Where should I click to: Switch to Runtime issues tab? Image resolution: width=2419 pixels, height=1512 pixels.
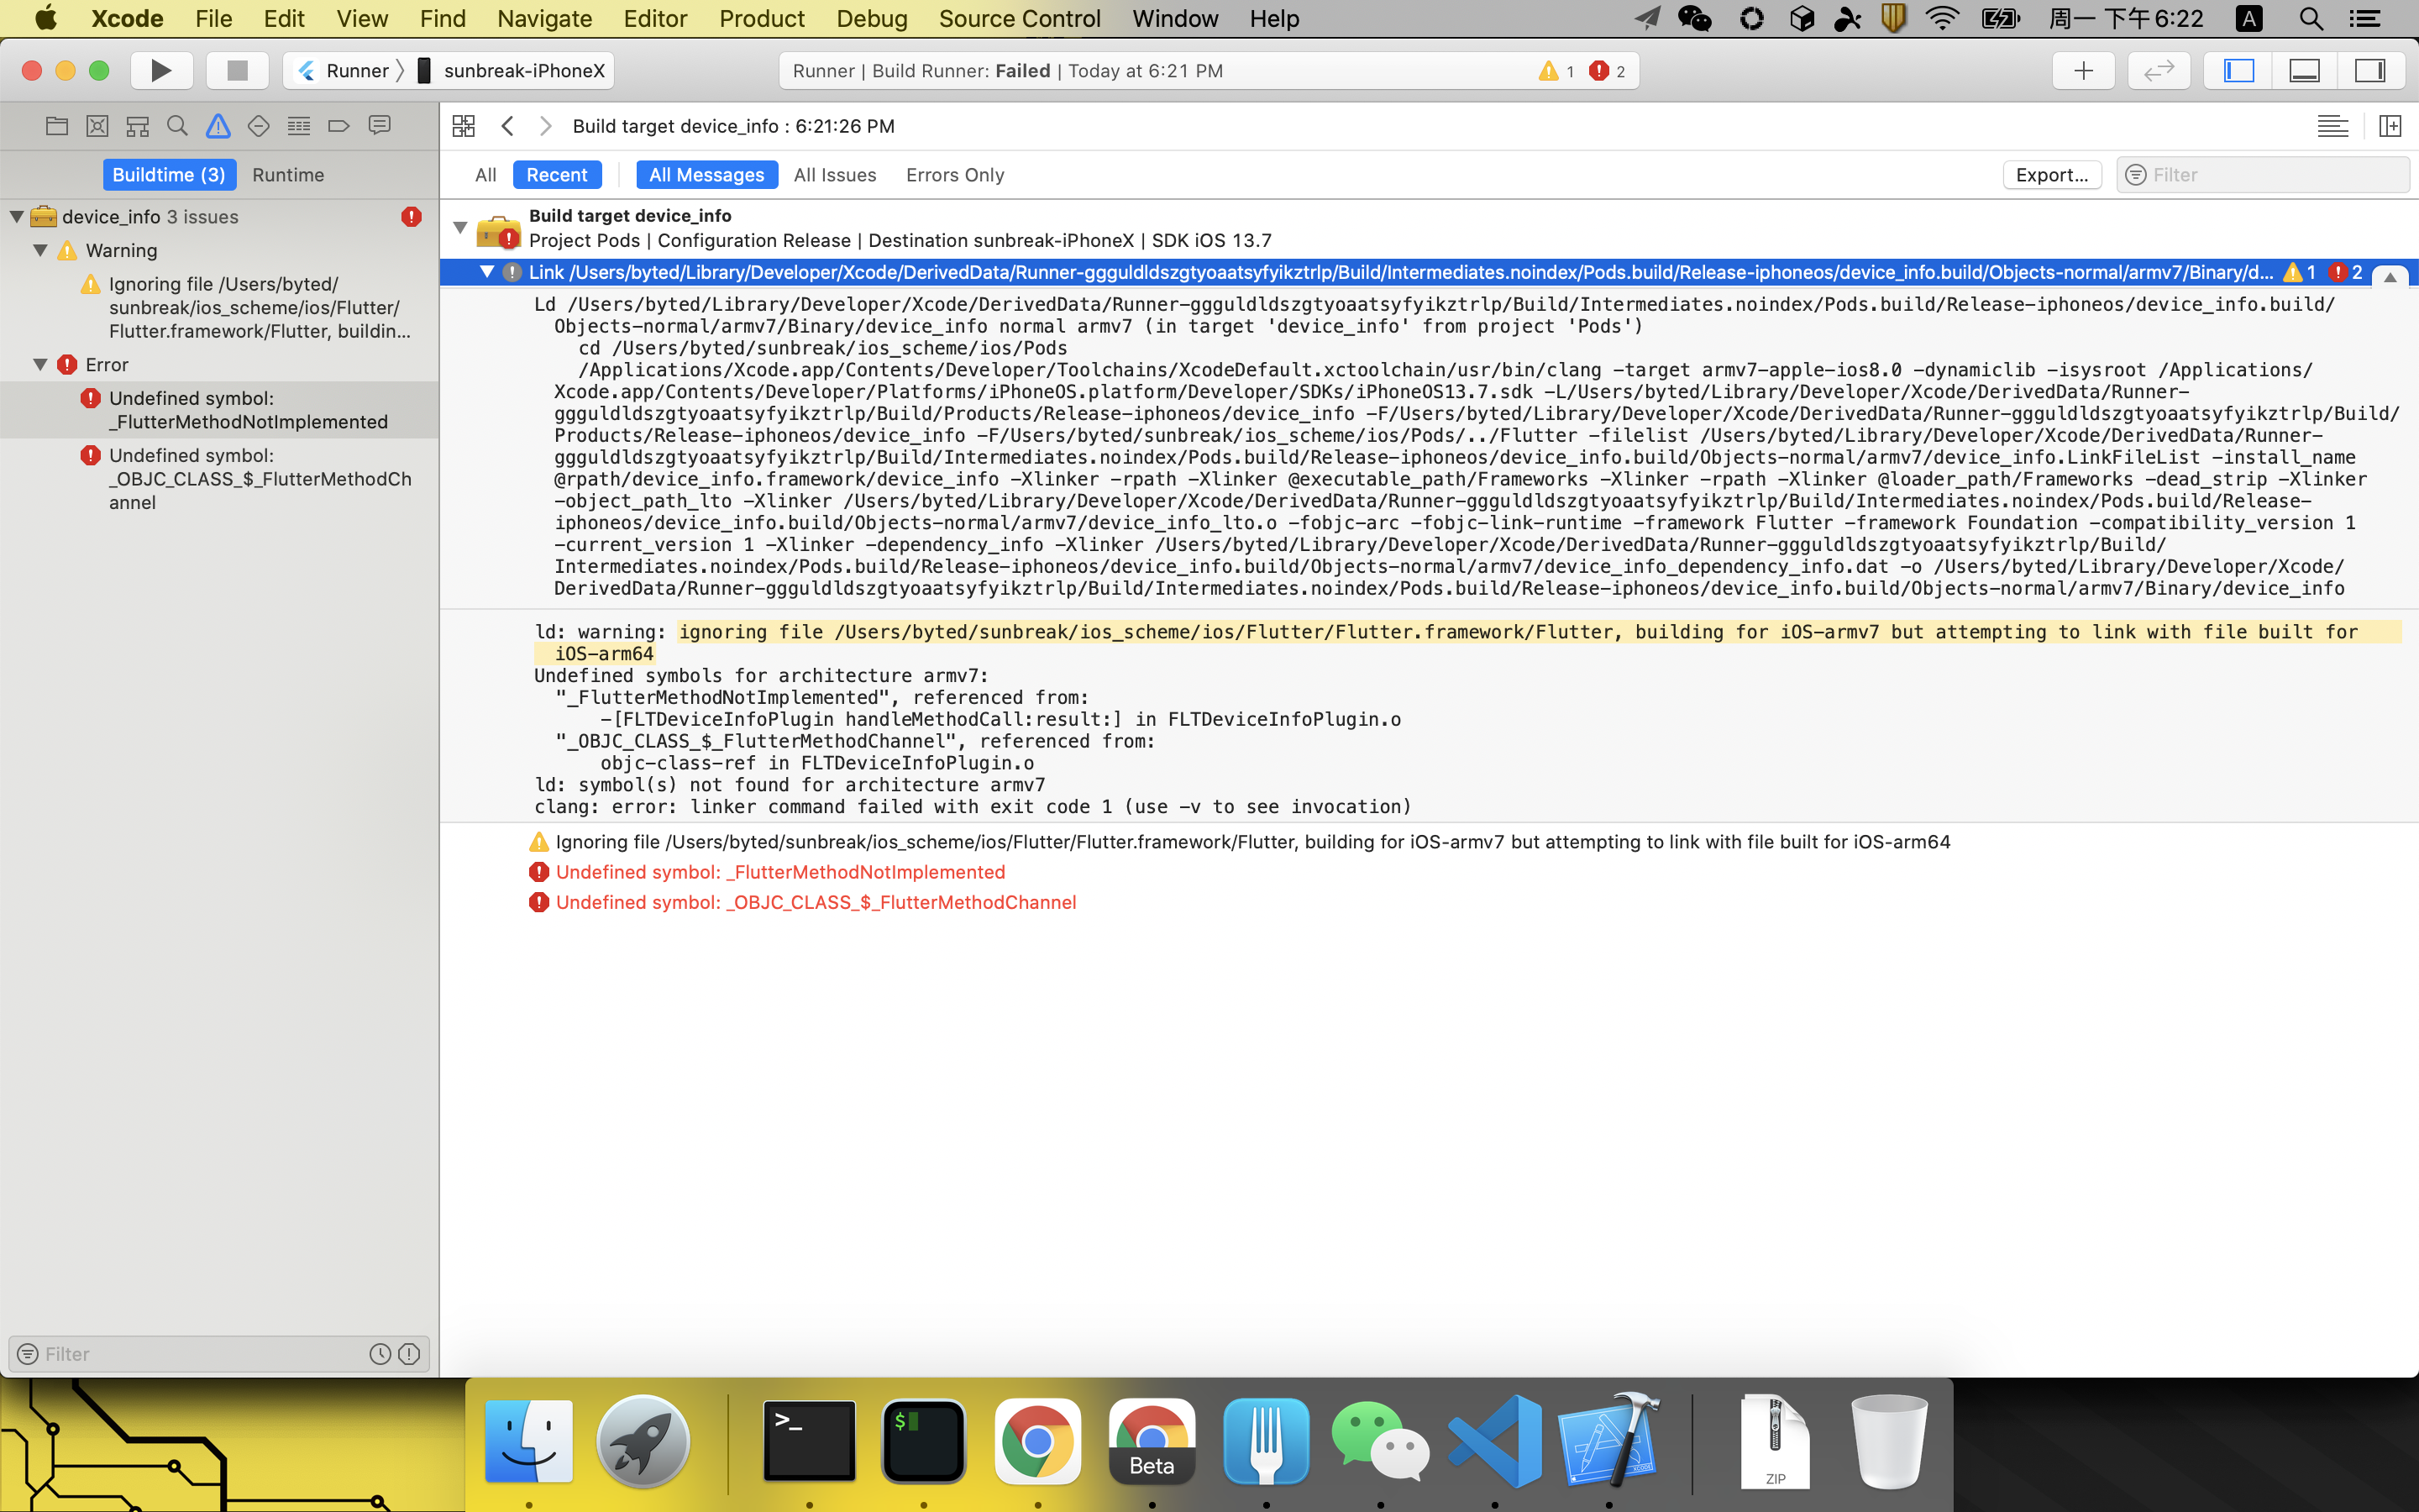coord(288,175)
